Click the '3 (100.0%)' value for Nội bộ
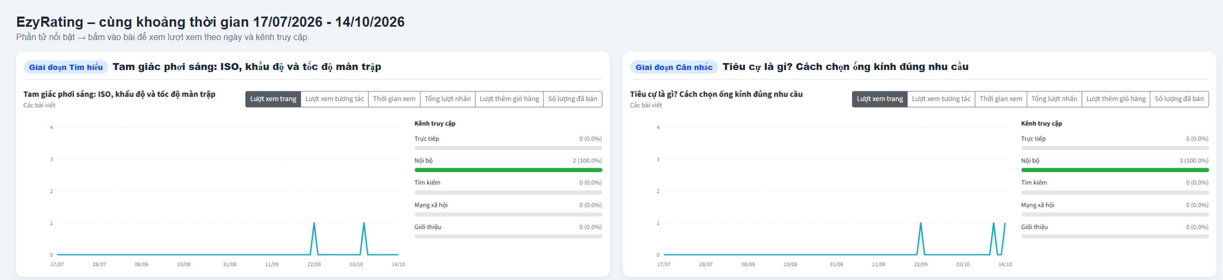The width and height of the screenshot is (1223, 280). [x=1194, y=161]
